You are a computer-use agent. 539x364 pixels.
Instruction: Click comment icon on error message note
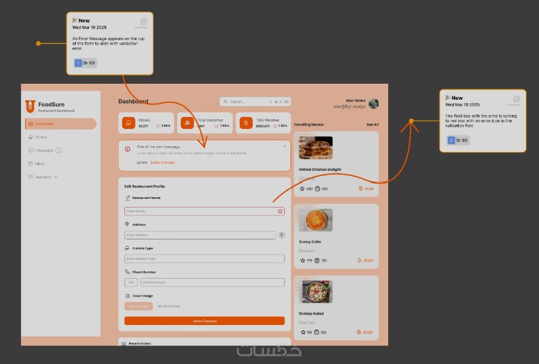(x=144, y=21)
